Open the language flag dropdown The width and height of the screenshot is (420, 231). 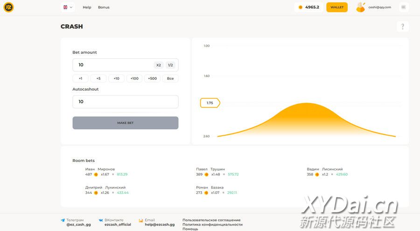coord(68,7)
